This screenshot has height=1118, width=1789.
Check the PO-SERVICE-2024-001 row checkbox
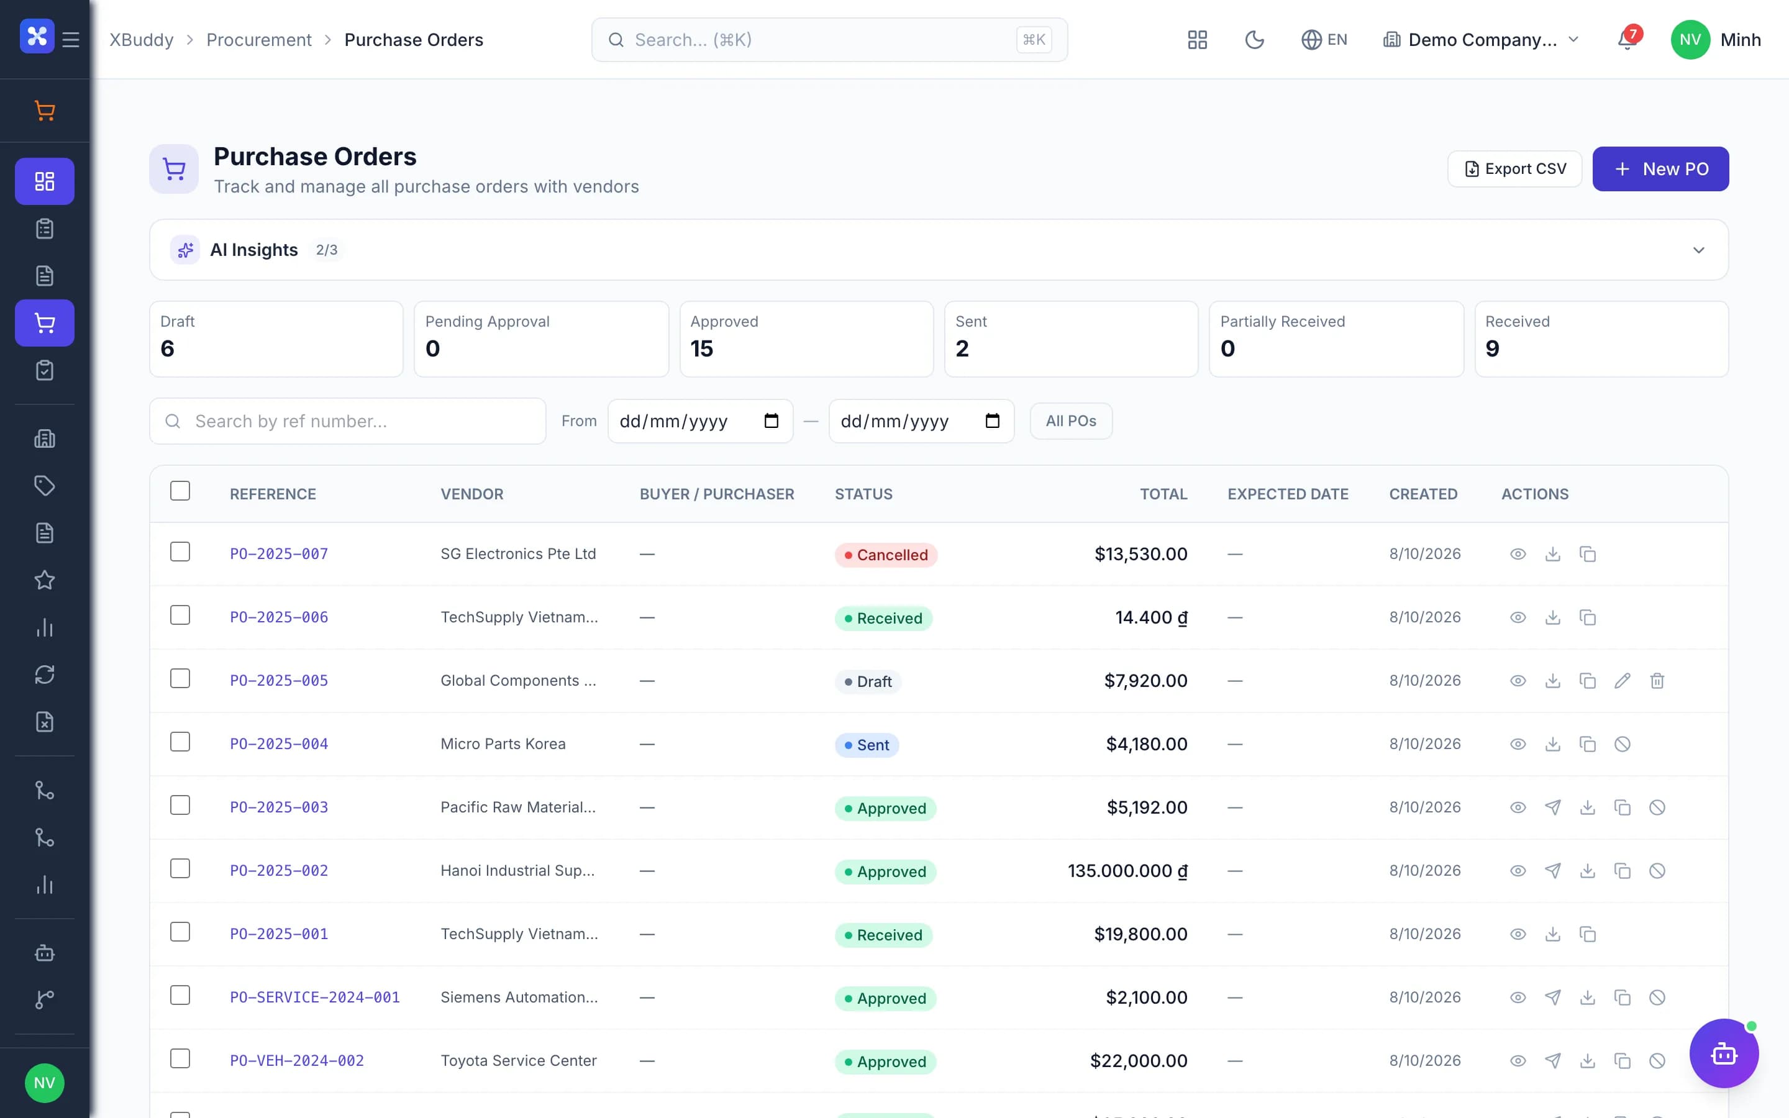(180, 995)
